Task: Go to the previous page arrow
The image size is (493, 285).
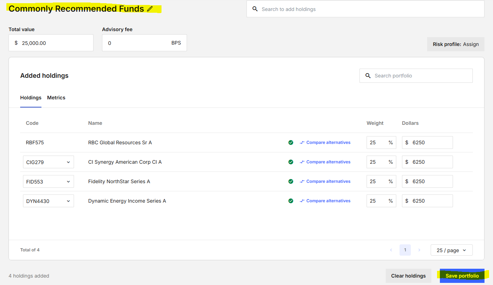Action: [391, 250]
